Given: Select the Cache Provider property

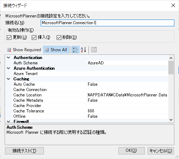Looking at the screenshot, I should (50, 106).
